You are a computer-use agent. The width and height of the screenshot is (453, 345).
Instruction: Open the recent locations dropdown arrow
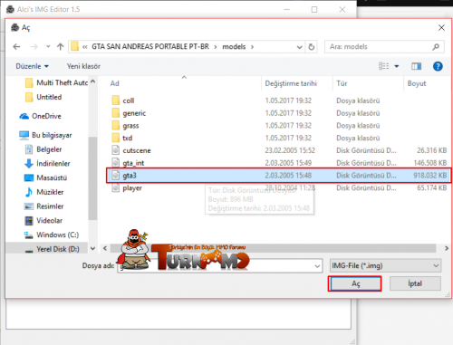[x=48, y=47]
